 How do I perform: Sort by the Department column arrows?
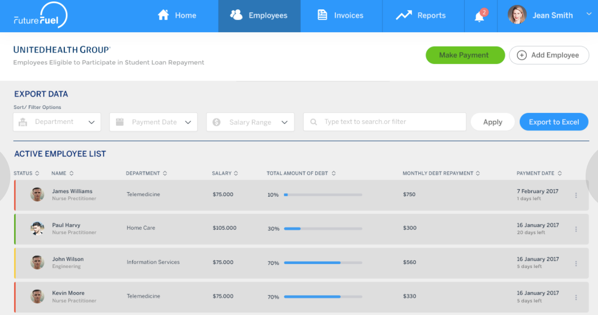pos(164,173)
